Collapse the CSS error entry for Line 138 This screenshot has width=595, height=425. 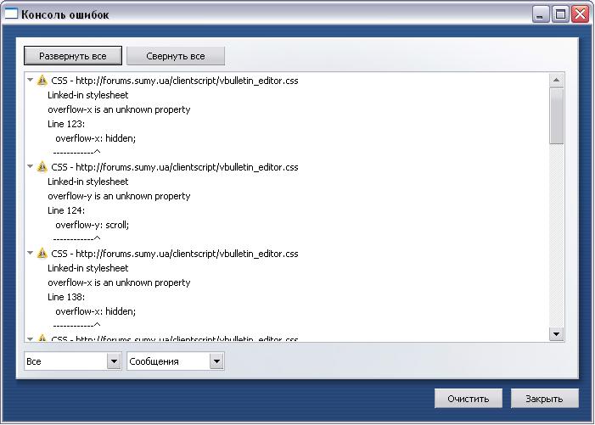click(x=31, y=254)
